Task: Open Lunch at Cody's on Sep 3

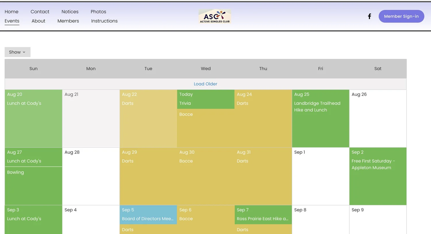Action: tap(24, 219)
